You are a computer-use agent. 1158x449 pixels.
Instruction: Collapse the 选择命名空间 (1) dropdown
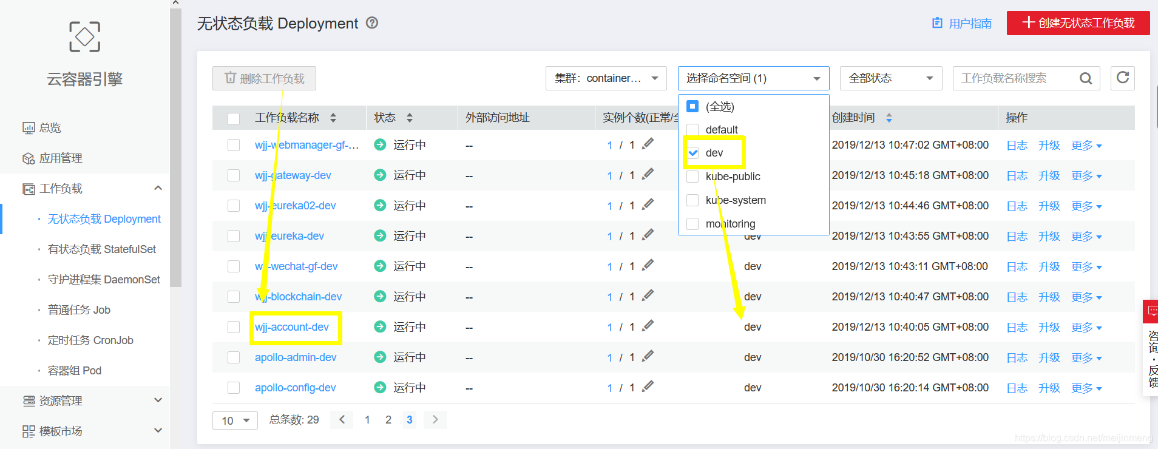click(753, 78)
